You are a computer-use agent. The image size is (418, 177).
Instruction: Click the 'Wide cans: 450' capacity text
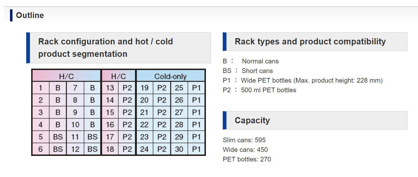(245, 150)
